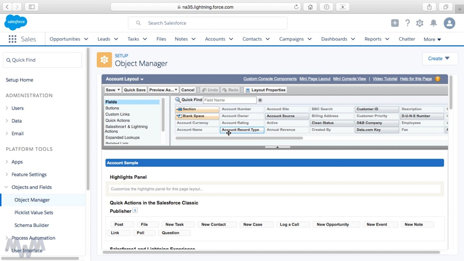The height and width of the screenshot is (261, 464).
Task: Expand the Leads nav dropdown arrow
Action: [x=116, y=39]
